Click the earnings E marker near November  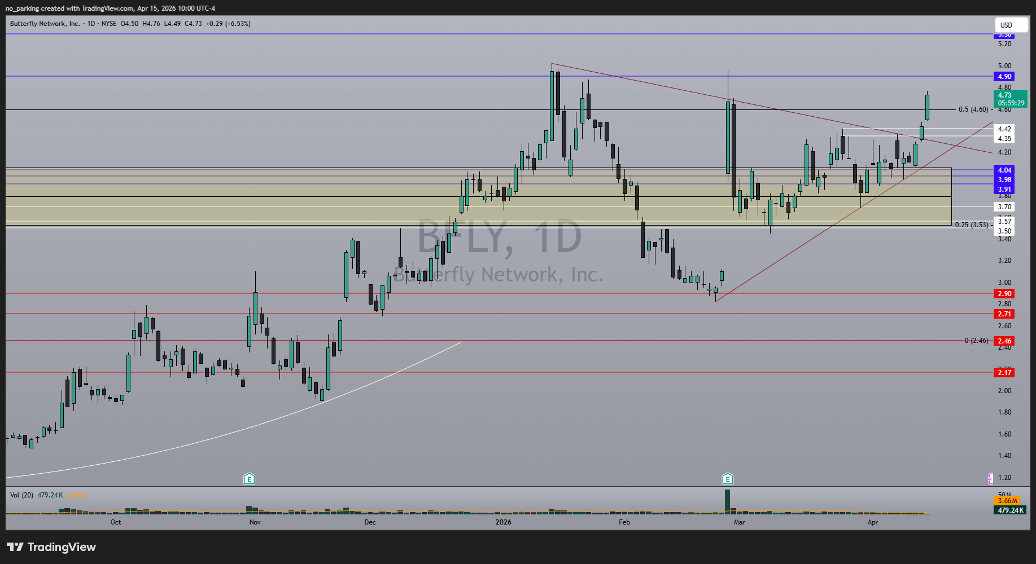point(249,479)
